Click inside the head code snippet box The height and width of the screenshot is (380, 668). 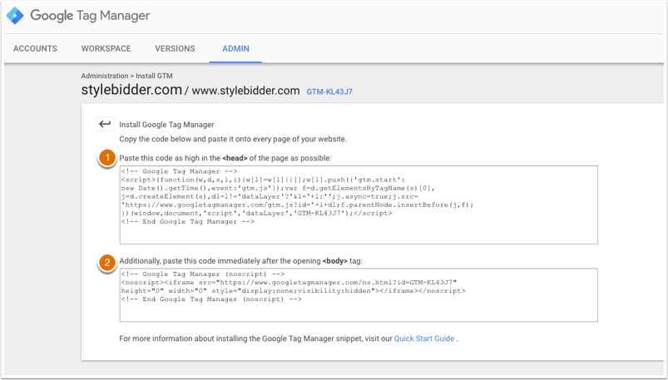point(359,205)
